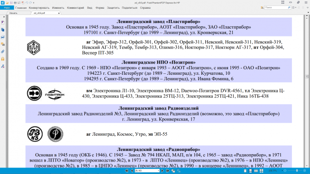Image resolution: width=310 pixels, height=174 pixels.
Task: Open the Bookmarks panel
Action: (x=3, y=23)
